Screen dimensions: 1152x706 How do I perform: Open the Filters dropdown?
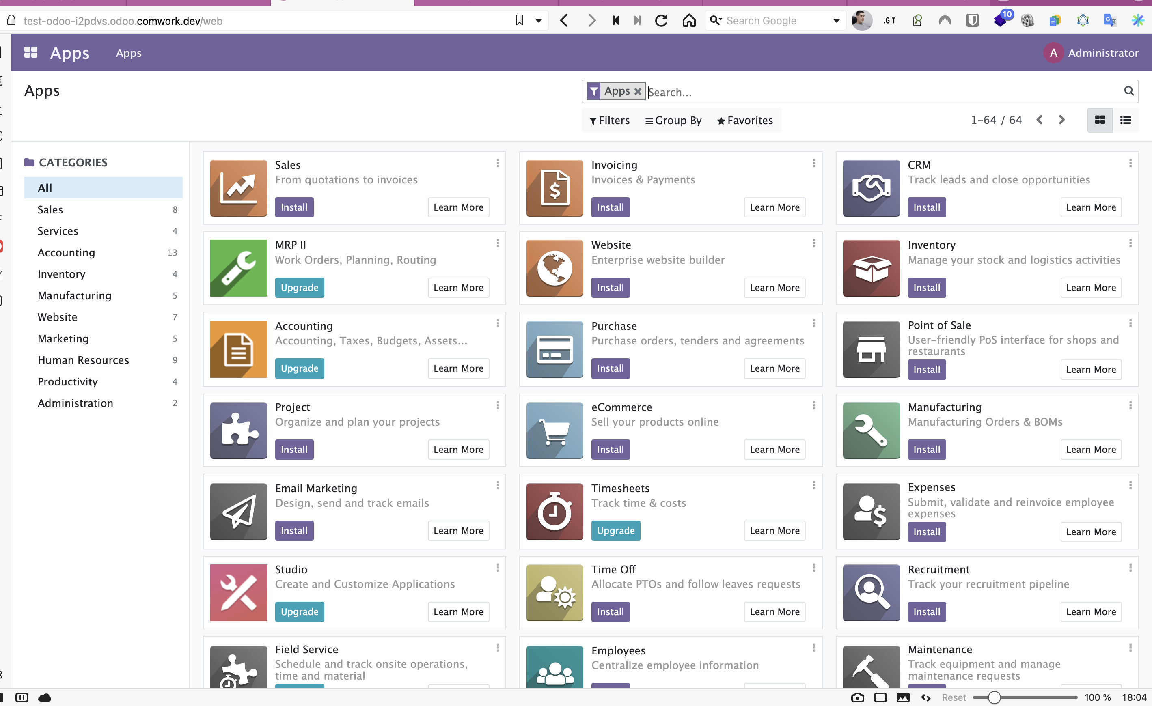tap(609, 121)
